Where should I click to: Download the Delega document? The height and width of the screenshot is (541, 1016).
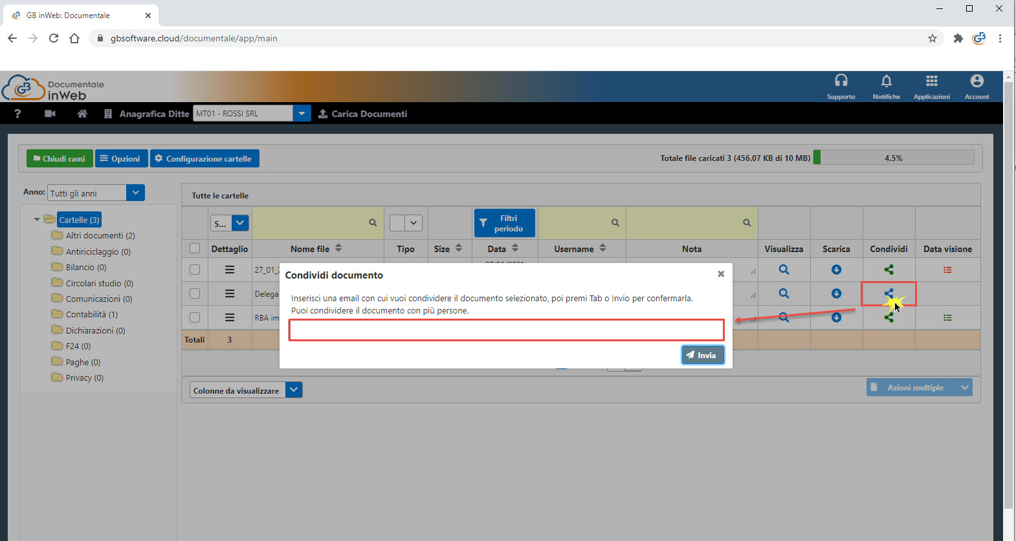836,293
